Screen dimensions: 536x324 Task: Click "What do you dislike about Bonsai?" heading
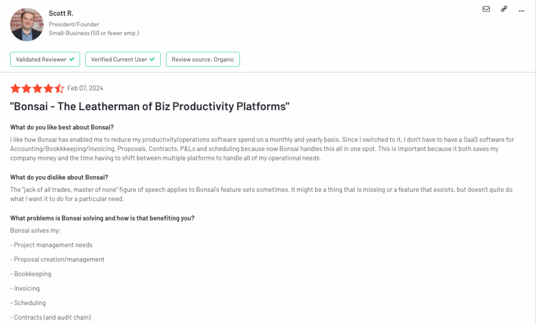[59, 178]
